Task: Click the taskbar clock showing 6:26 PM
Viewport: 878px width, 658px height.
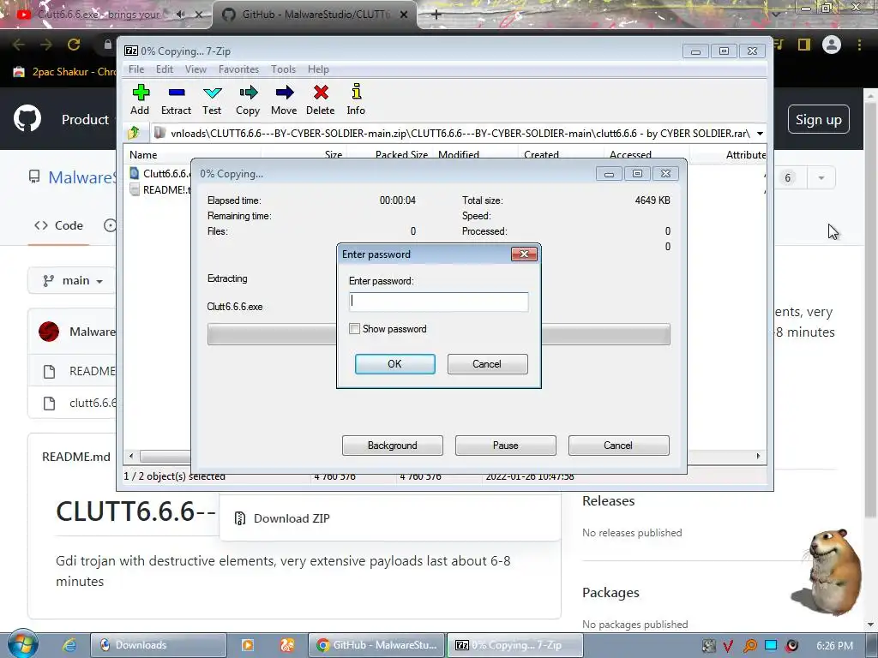Action: (x=834, y=646)
